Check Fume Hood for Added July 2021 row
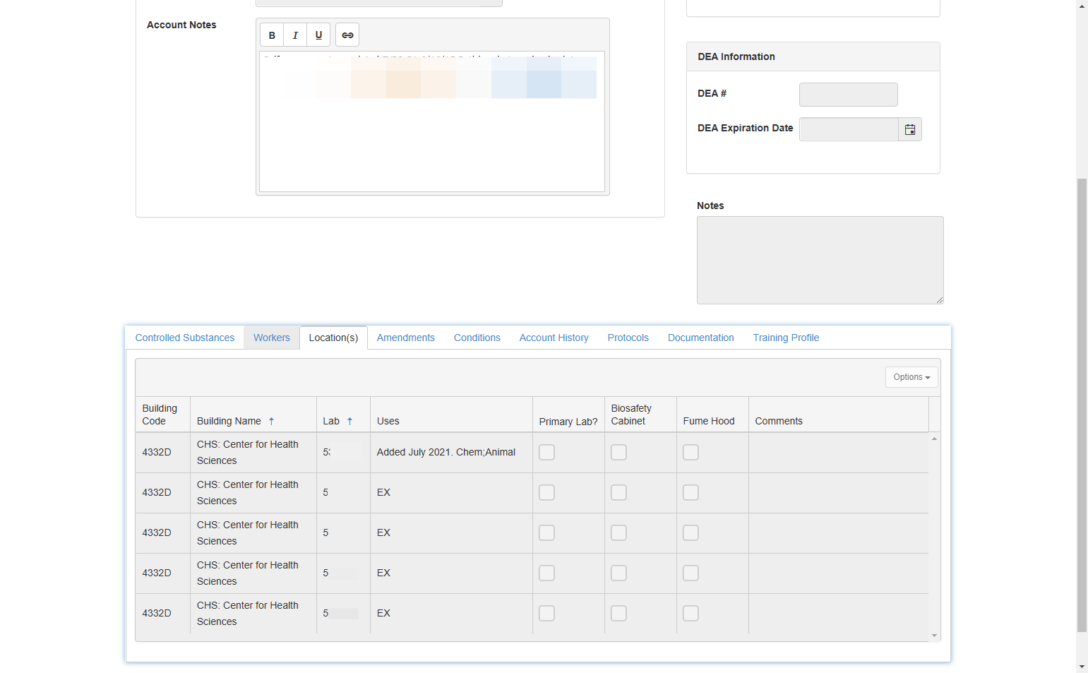 (x=691, y=452)
